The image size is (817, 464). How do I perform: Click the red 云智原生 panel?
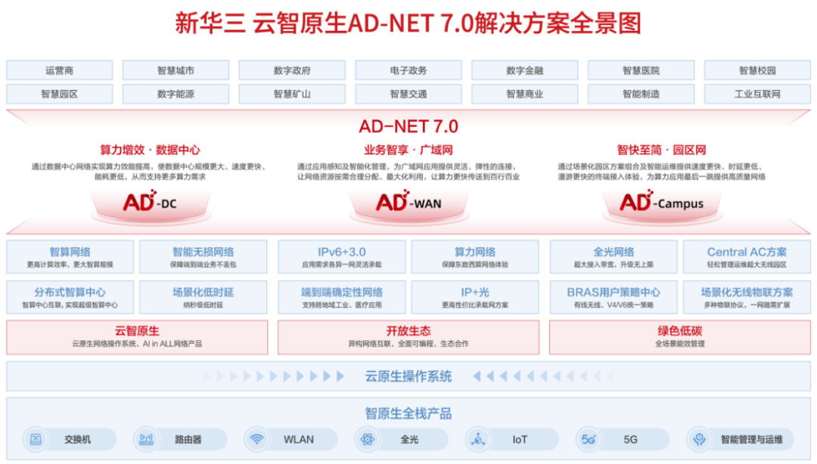[x=137, y=336]
